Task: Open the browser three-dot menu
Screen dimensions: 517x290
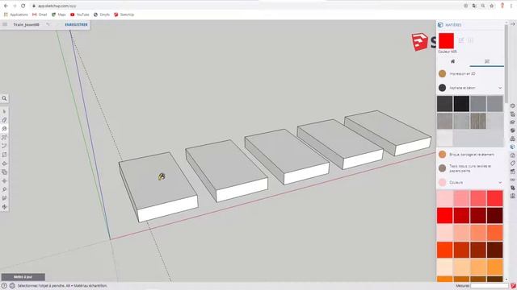Action: coord(511,6)
